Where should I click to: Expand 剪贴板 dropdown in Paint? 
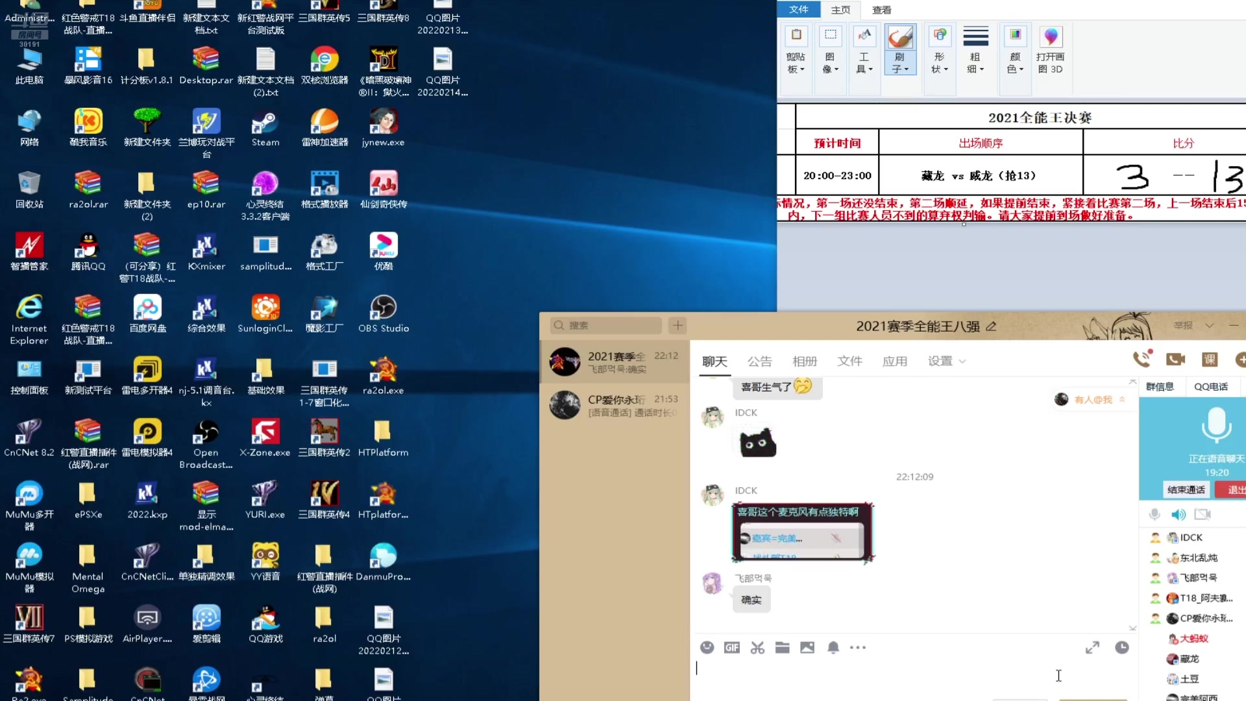coord(796,63)
